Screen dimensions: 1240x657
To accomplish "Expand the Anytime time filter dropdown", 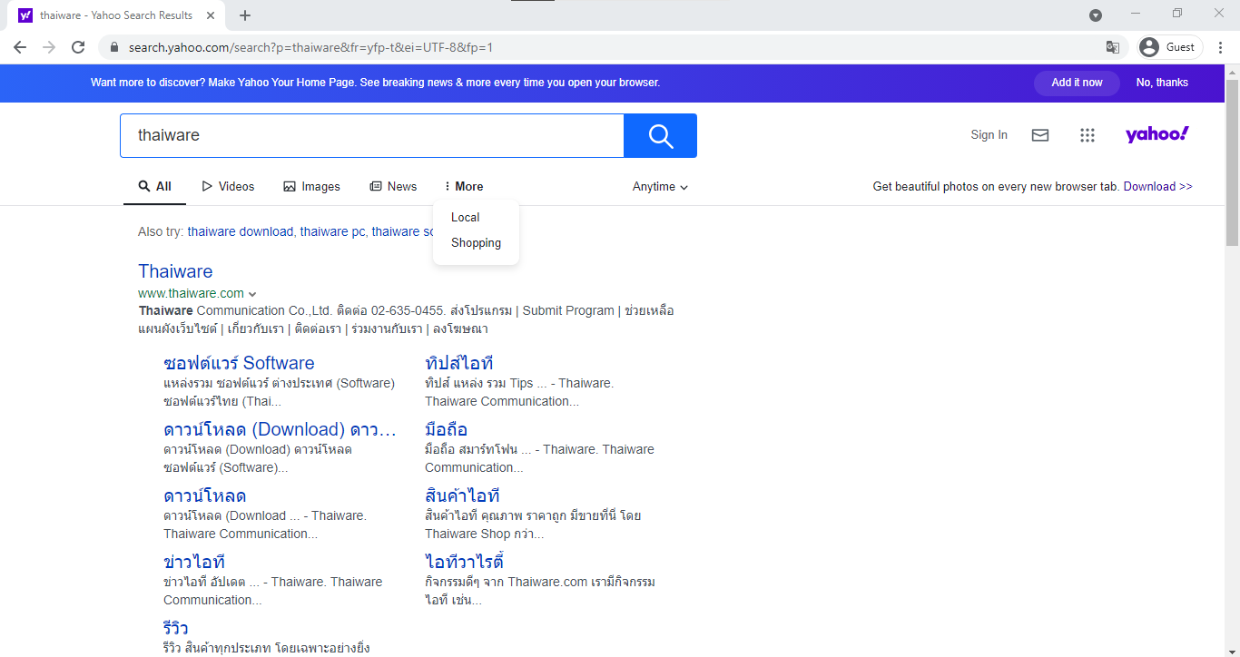I will [x=660, y=187].
